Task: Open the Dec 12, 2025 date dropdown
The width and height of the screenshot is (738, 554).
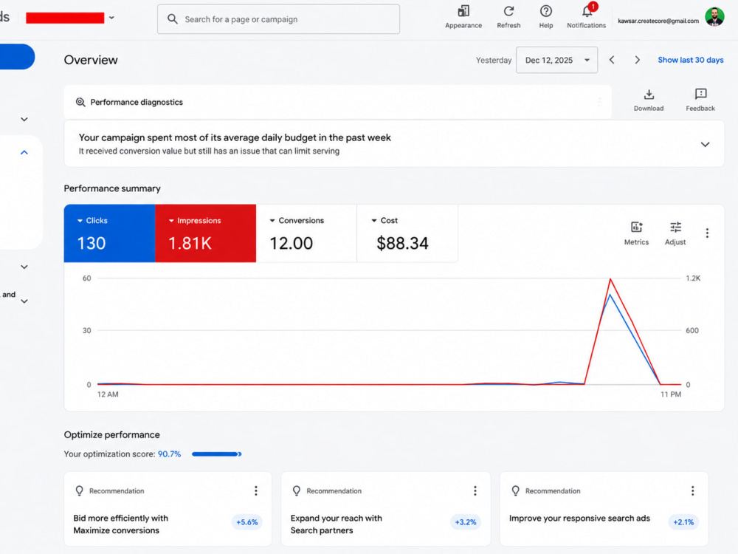Action: coord(556,60)
